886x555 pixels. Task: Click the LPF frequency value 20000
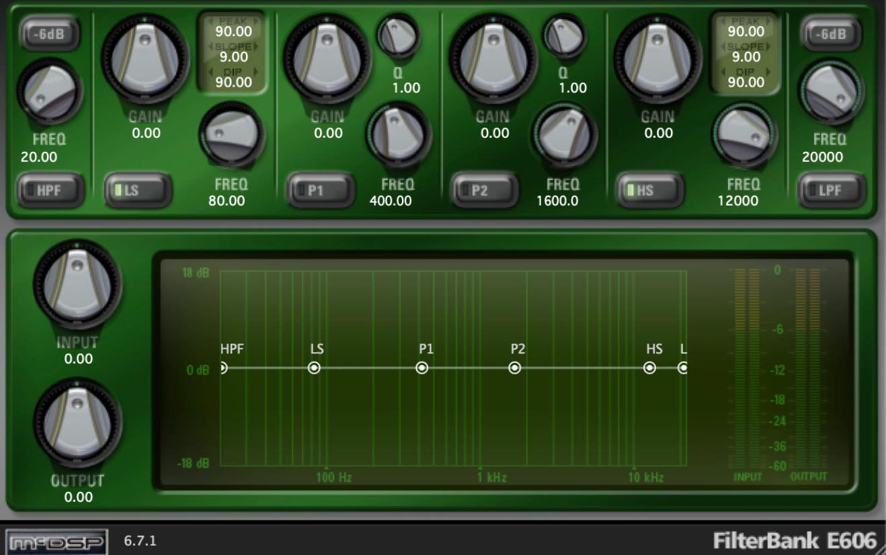823,157
